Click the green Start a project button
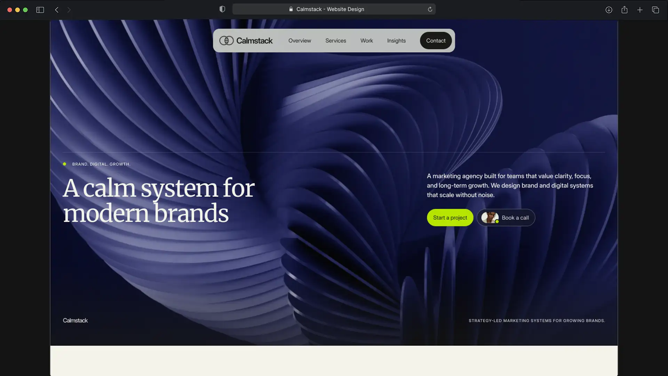The height and width of the screenshot is (376, 668). [450, 218]
